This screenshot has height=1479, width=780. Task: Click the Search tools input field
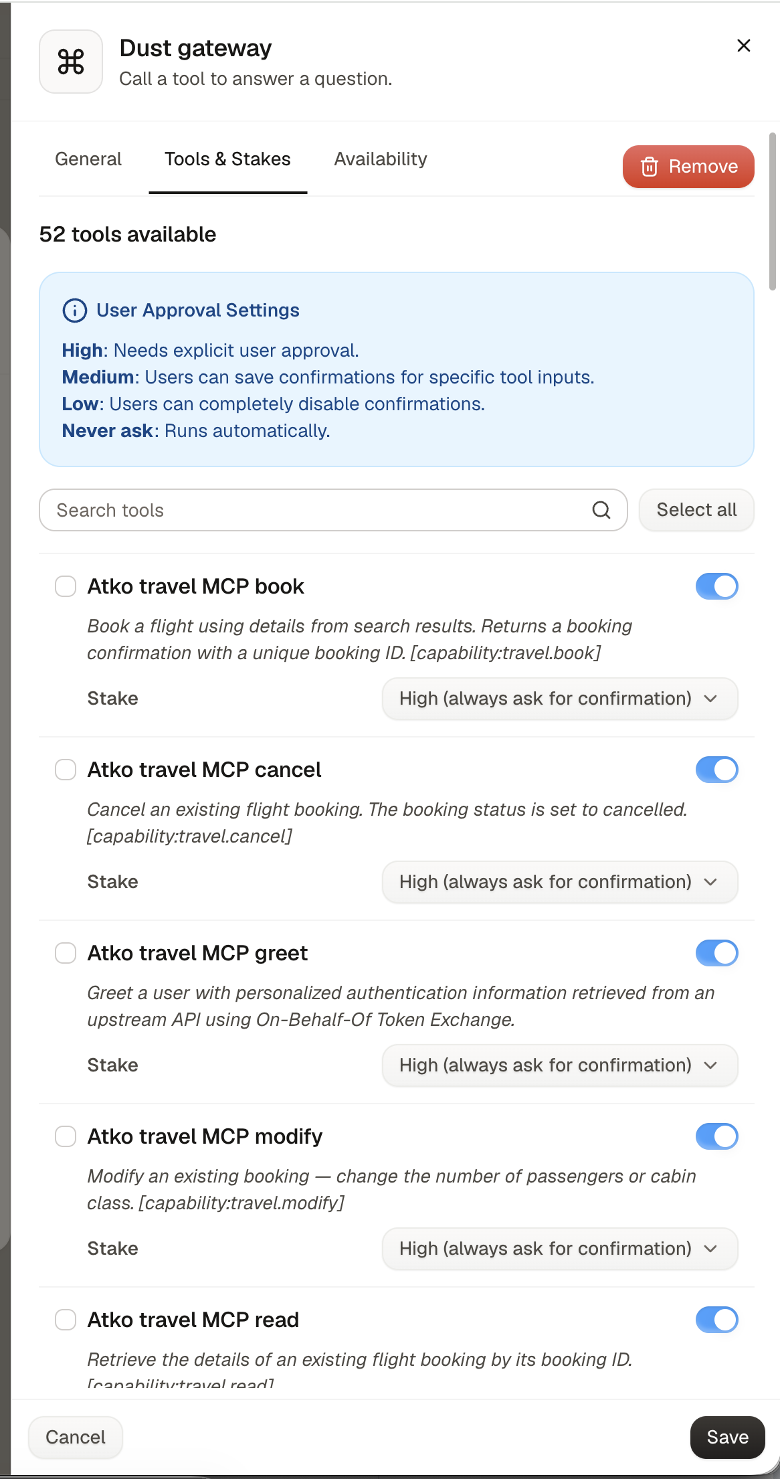pos(333,510)
